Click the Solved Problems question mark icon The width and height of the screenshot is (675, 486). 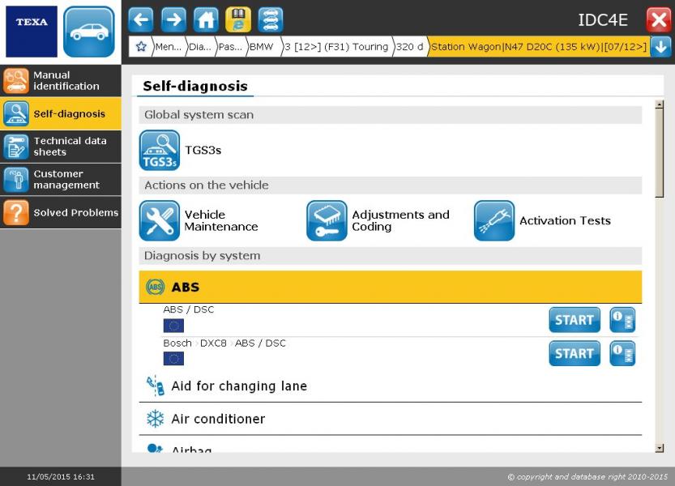pyautogui.click(x=16, y=213)
